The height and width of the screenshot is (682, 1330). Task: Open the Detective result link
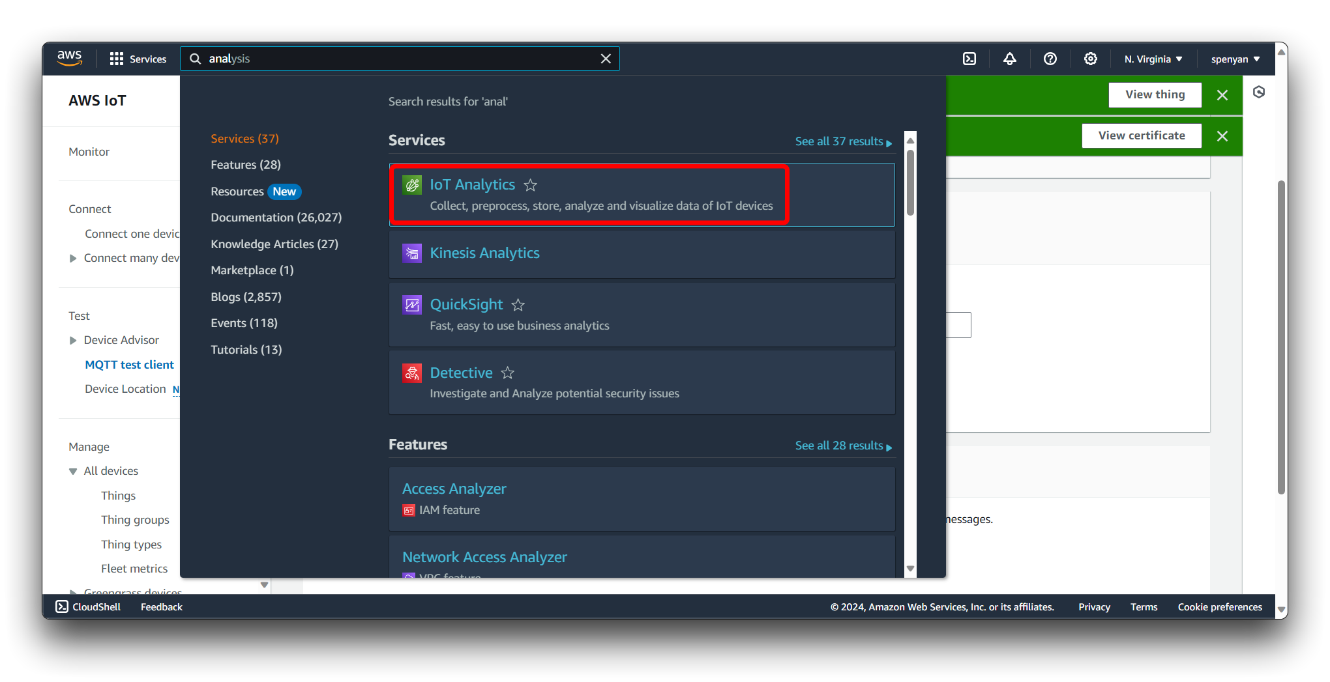[x=461, y=373]
